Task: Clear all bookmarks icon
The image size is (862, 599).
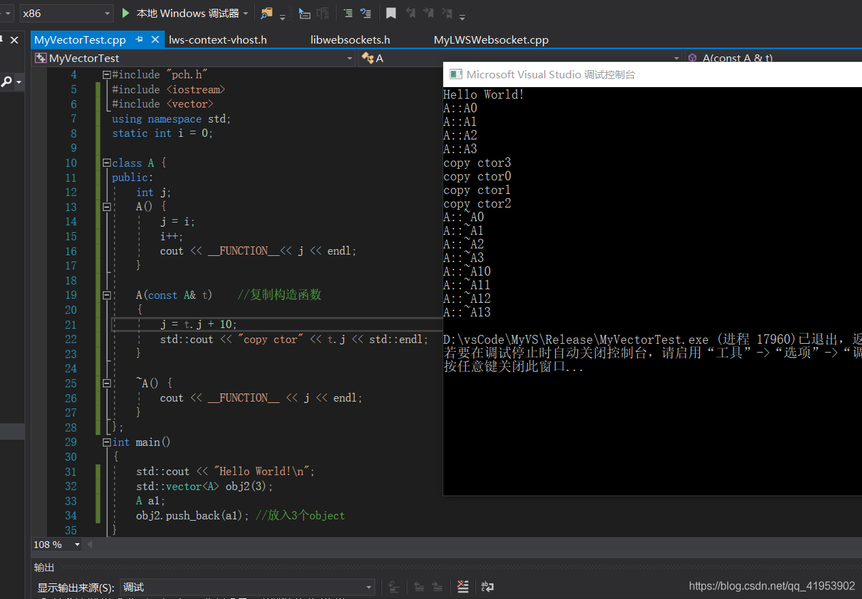Action: 447,13
